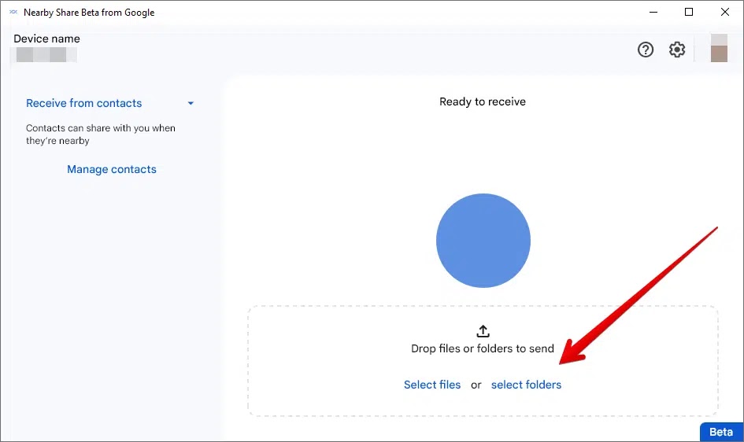Click the blue circle device indicator

pos(483,241)
